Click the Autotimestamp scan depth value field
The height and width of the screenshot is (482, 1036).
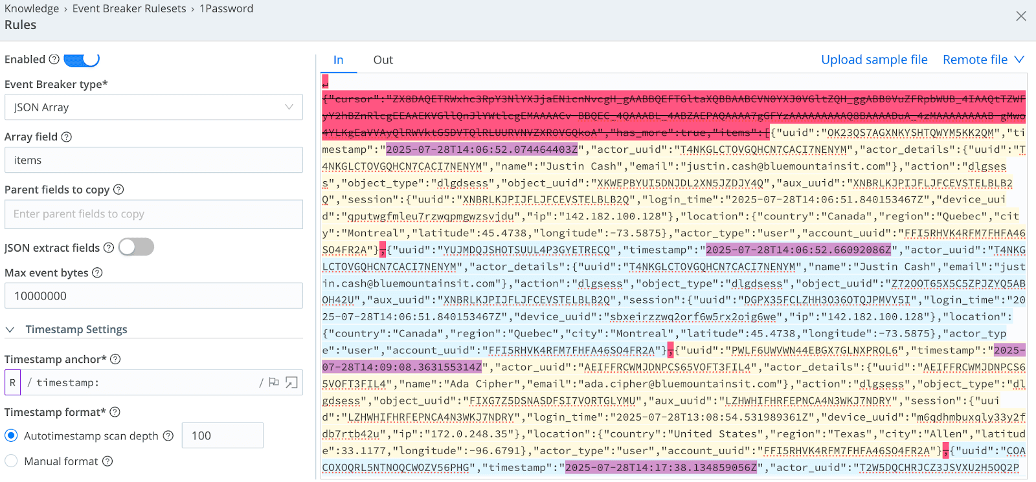[222, 435]
